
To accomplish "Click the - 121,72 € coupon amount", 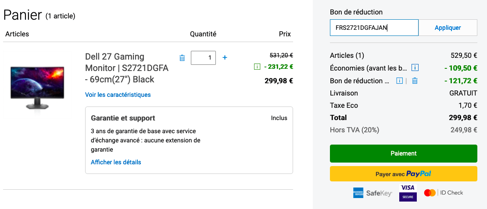I will coord(461,81).
